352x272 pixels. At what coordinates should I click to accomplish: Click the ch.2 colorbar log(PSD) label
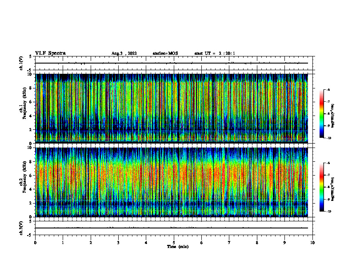click(x=333, y=189)
